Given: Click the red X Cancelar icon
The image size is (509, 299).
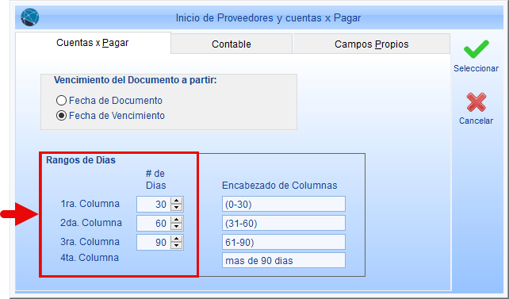Looking at the screenshot, I should [x=476, y=102].
